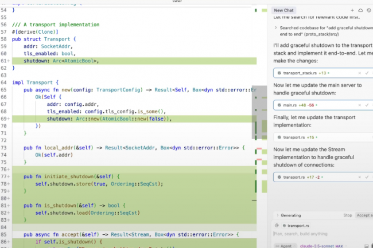Click 'tls_enabled: config.tls_config.is_some(),' line
This screenshot has width=373, height=248.
coord(106,112)
